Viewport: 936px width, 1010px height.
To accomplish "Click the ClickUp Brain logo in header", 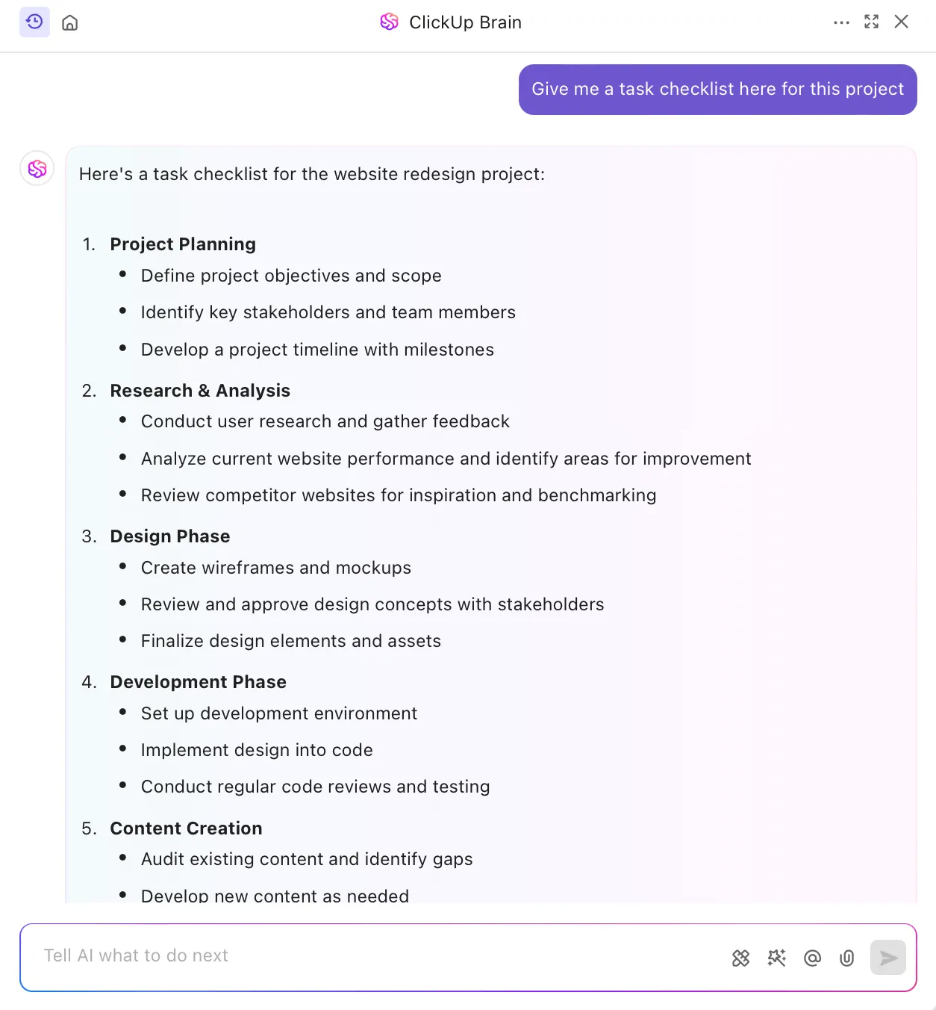I will (389, 22).
